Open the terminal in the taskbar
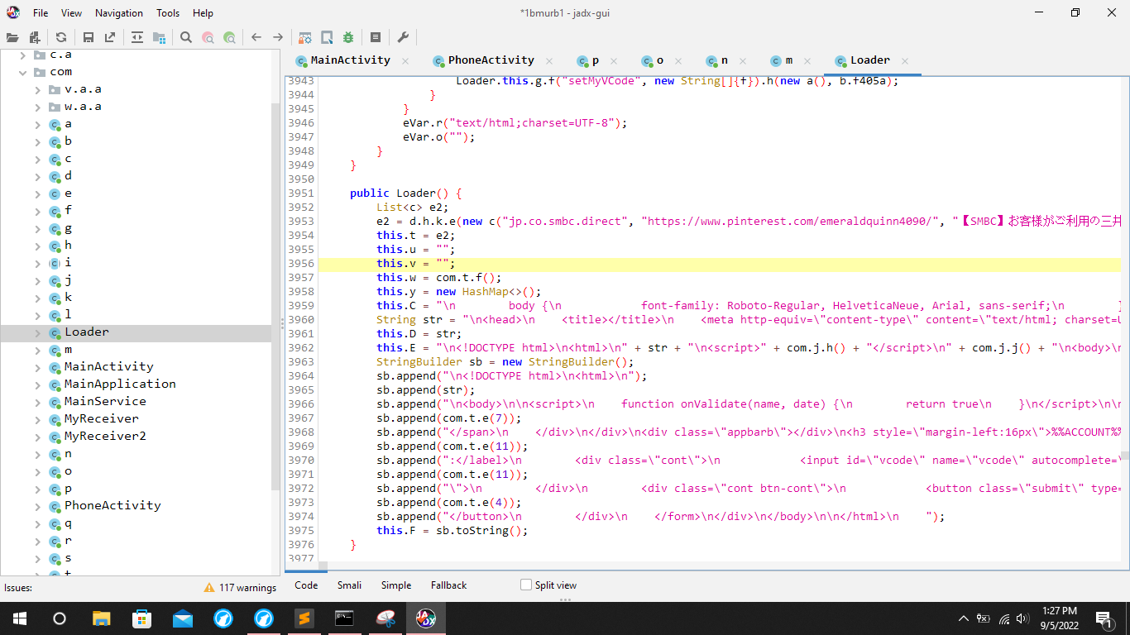This screenshot has width=1130, height=635. tap(345, 618)
